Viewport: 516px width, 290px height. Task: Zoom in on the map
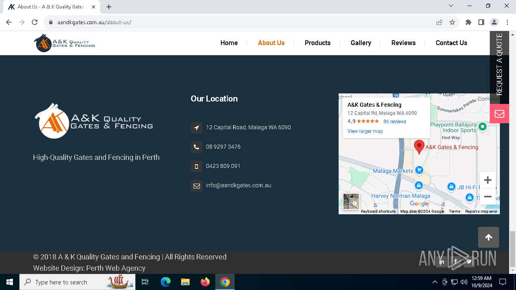click(488, 180)
